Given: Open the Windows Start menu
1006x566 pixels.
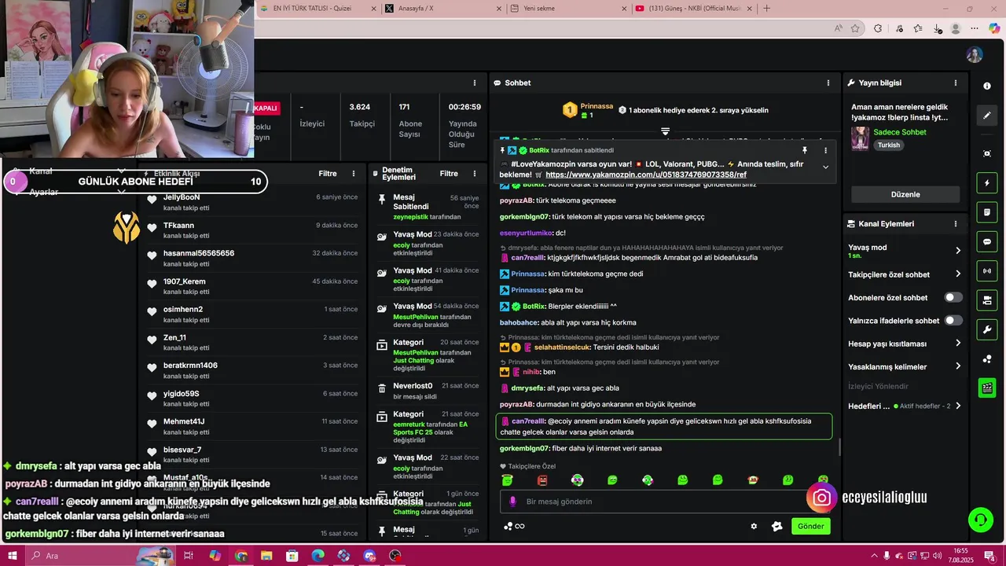Looking at the screenshot, I should point(13,556).
